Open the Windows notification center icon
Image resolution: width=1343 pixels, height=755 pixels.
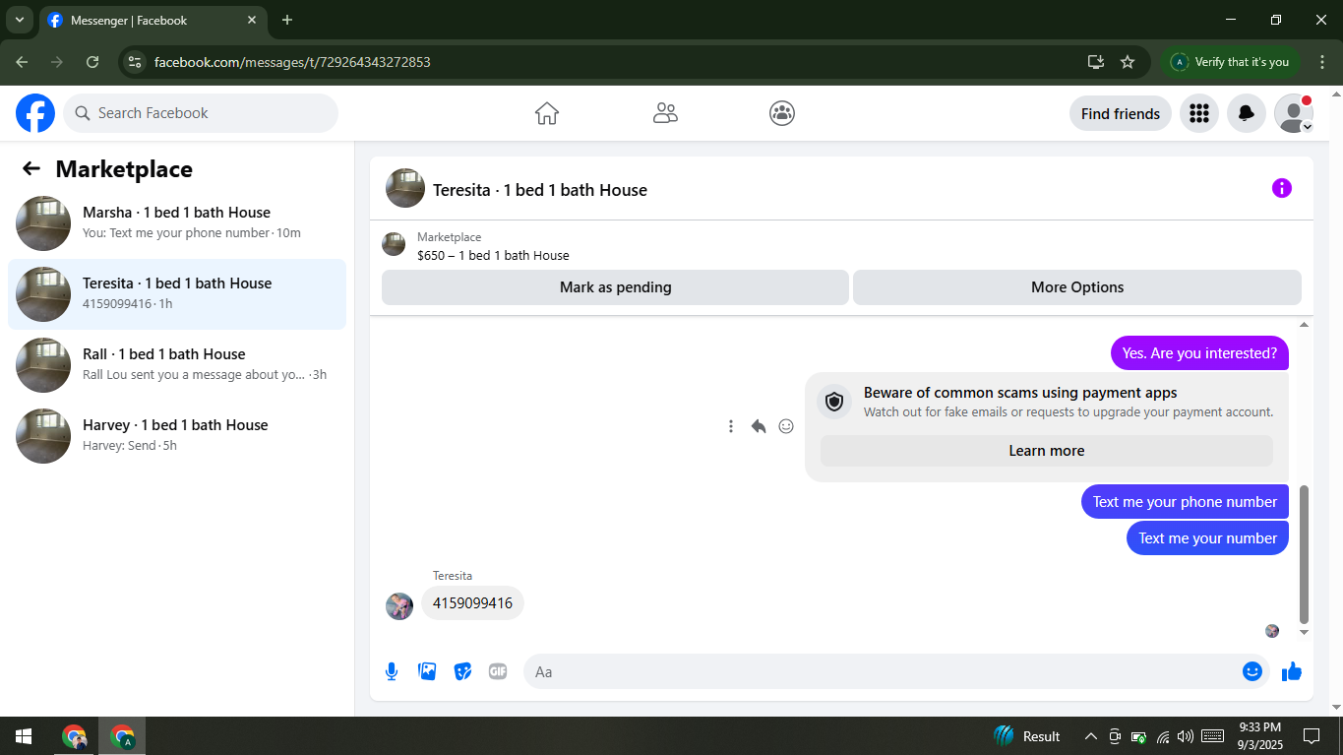pyautogui.click(x=1311, y=736)
